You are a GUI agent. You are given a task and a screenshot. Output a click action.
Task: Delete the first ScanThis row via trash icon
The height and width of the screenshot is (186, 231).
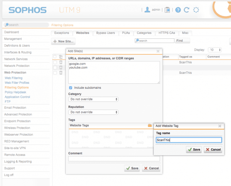tap(61, 62)
